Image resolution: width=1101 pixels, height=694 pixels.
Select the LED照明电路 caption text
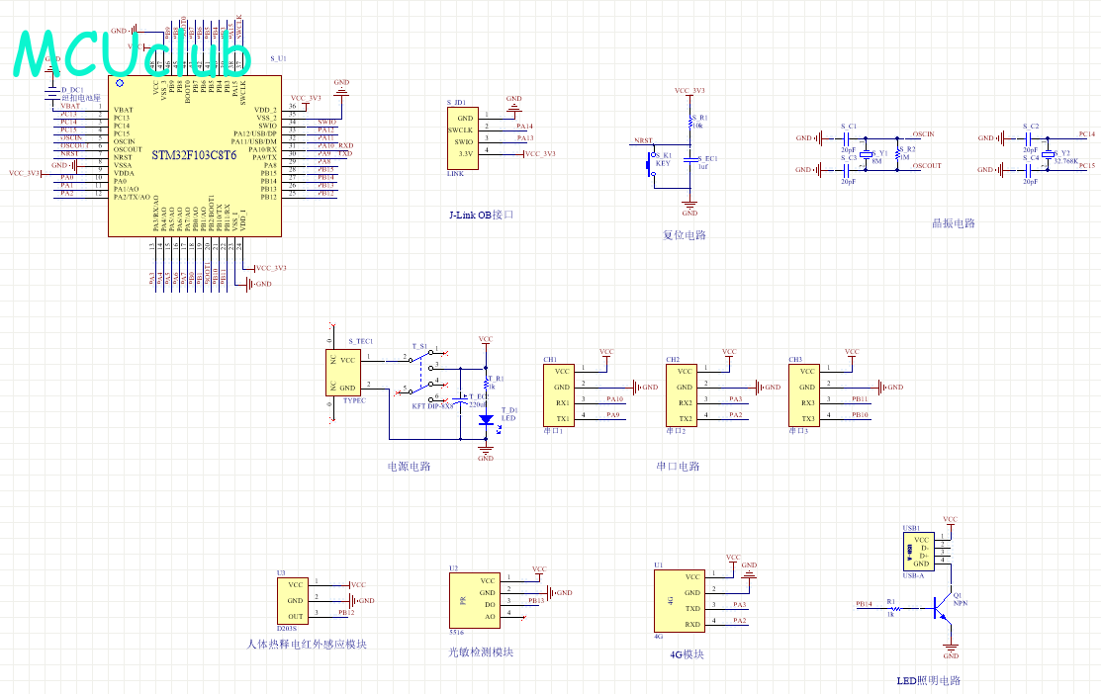point(928,680)
